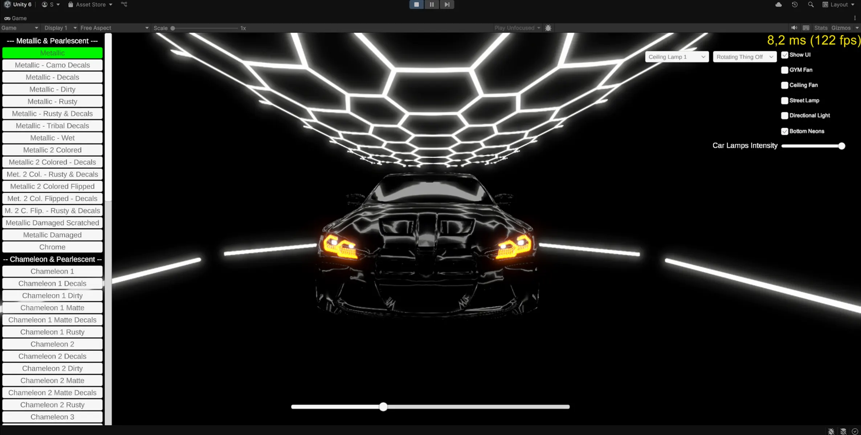Open the cloud services icon
Screen dimensions: 861x435
(x=779, y=4)
